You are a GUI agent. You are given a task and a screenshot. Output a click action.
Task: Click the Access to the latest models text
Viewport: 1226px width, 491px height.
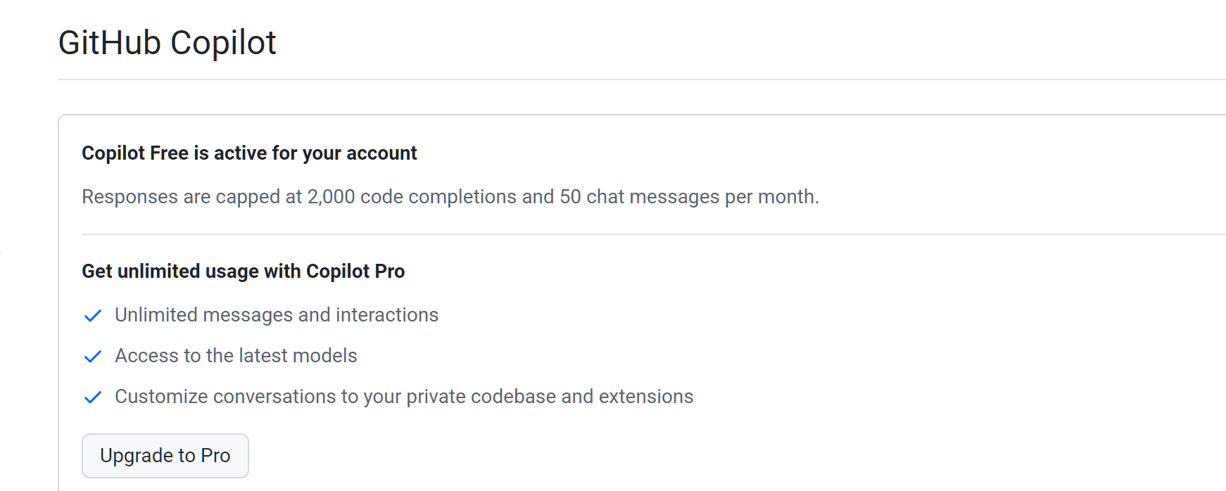[x=236, y=356]
